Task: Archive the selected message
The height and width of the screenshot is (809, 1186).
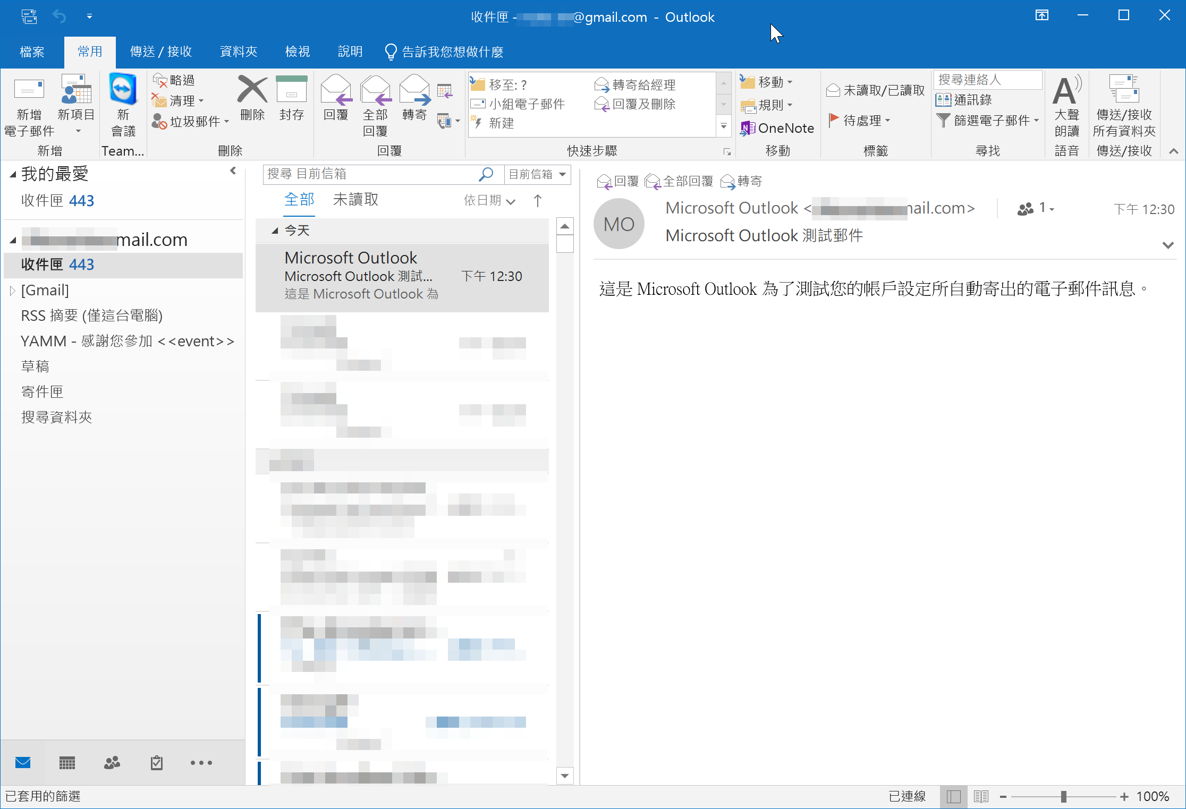Action: pos(291,98)
